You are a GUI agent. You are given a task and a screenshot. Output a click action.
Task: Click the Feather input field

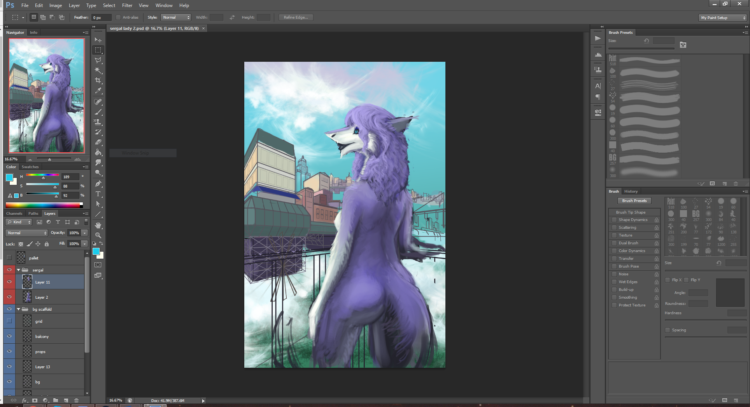click(x=101, y=17)
